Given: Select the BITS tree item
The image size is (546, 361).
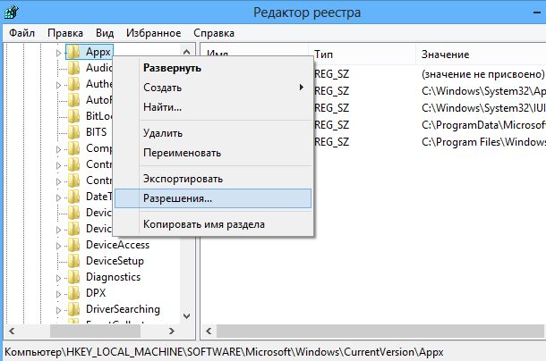Looking at the screenshot, I should click(x=97, y=132).
